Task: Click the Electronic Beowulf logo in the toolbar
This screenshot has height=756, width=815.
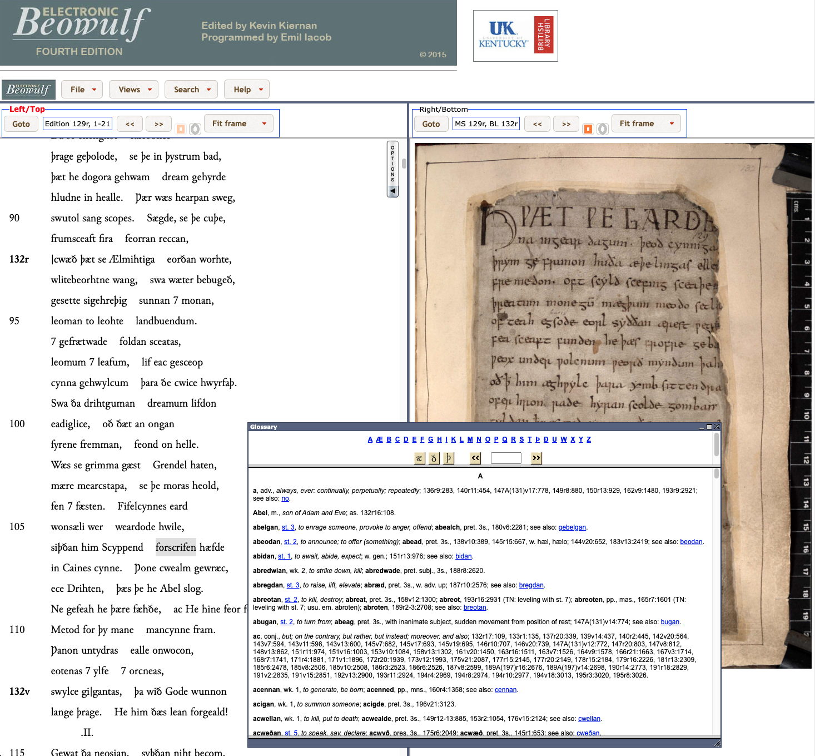Action: tap(28, 89)
